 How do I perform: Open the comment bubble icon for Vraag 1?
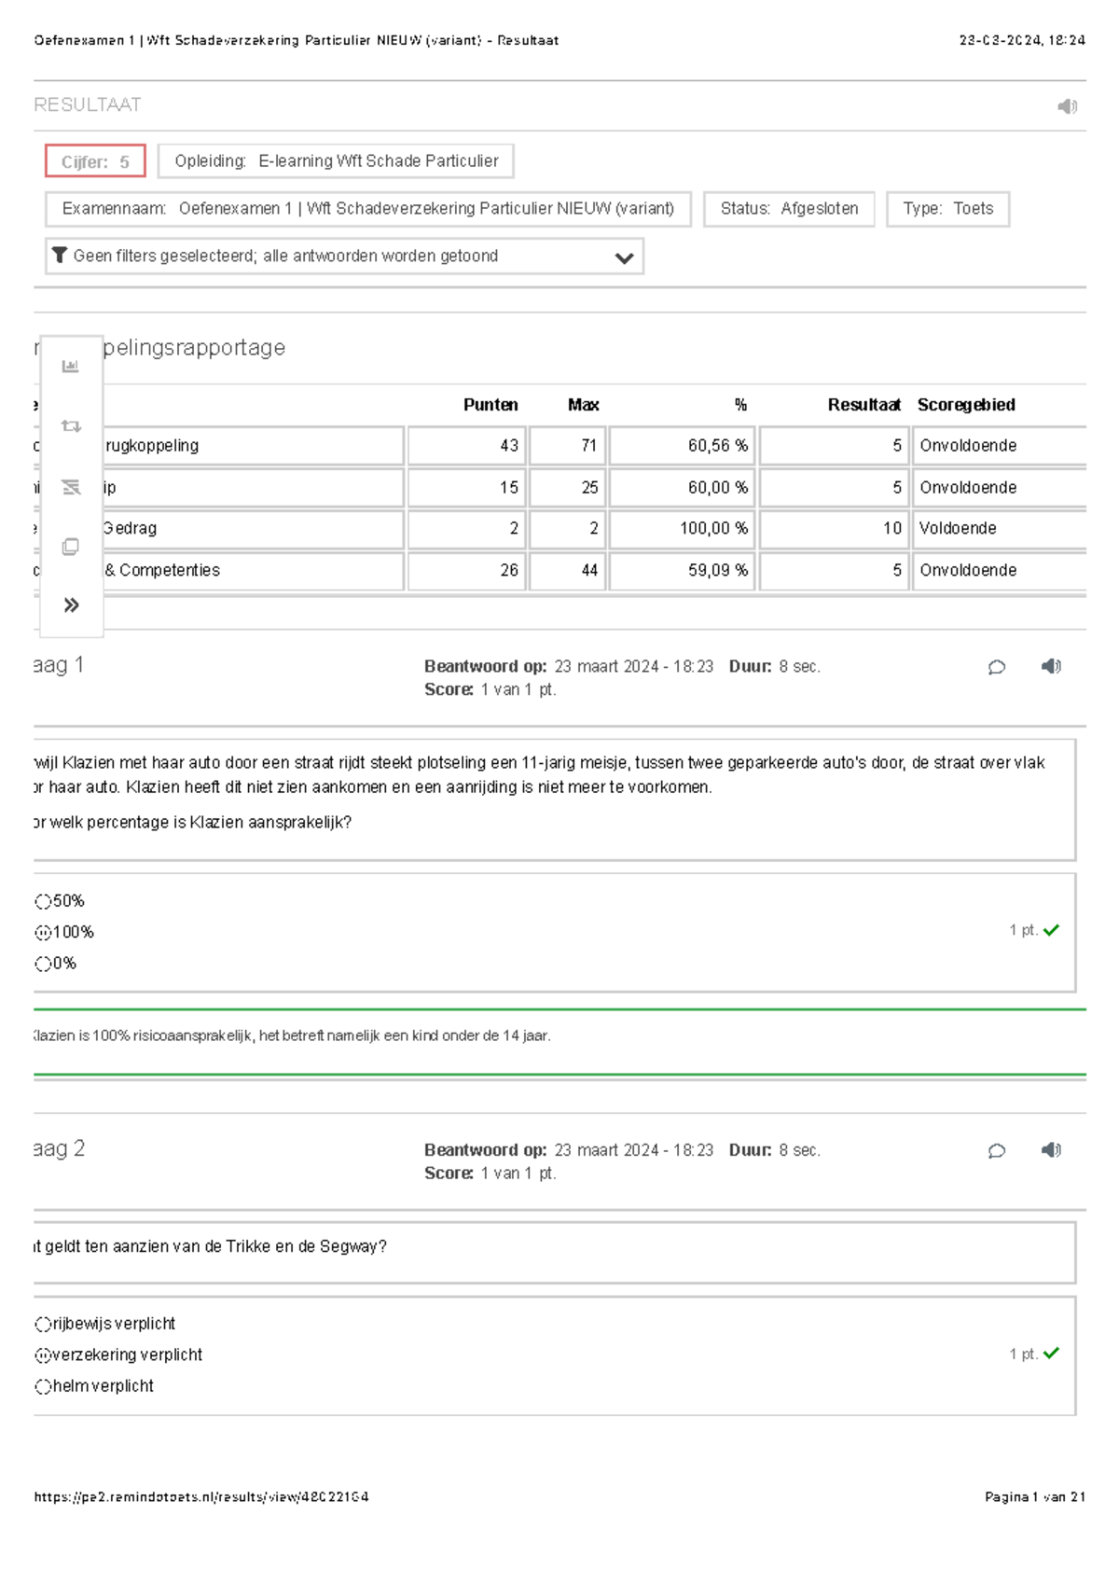[x=997, y=667]
